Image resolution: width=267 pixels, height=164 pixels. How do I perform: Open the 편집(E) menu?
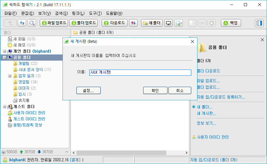coord(28,13)
